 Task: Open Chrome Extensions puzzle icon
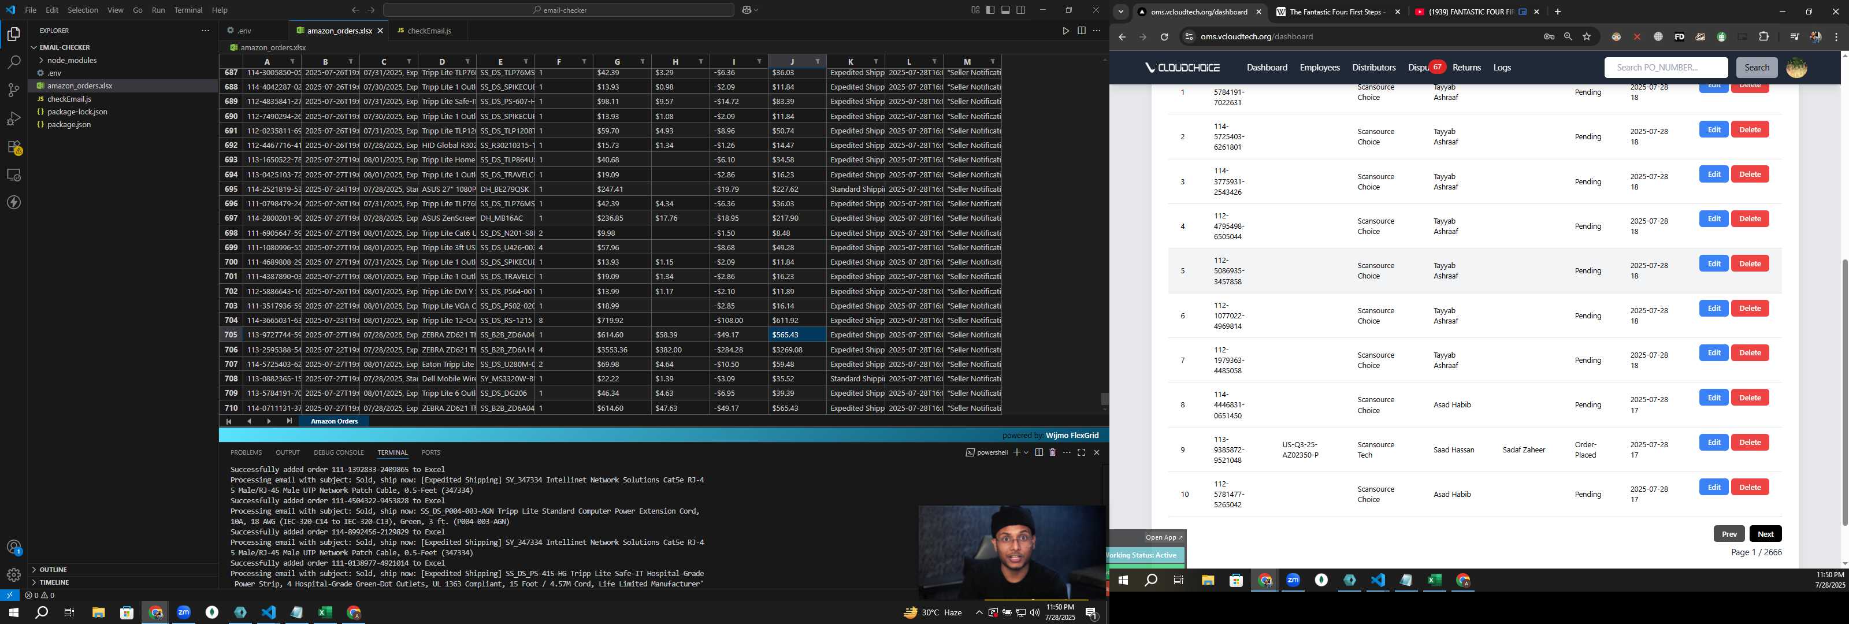coord(1763,36)
